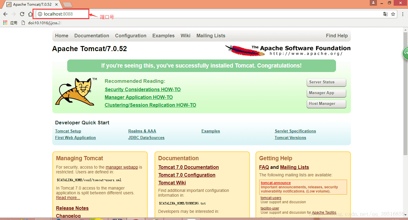Open the Release Notes link
Viewport: 408px width, 220px height.
click(72, 208)
